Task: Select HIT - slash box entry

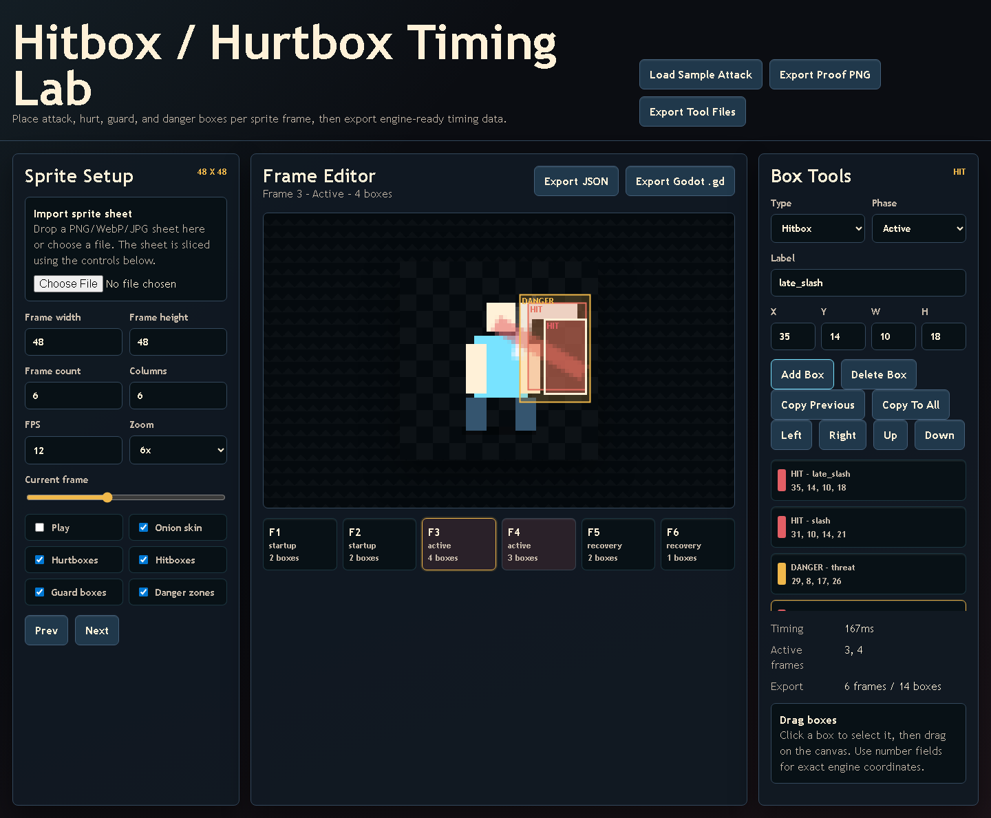Action: (x=869, y=527)
